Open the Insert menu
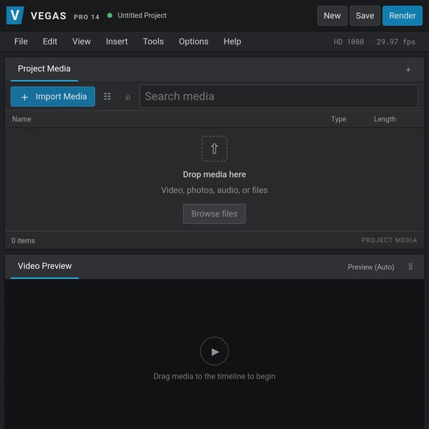 pos(117,41)
